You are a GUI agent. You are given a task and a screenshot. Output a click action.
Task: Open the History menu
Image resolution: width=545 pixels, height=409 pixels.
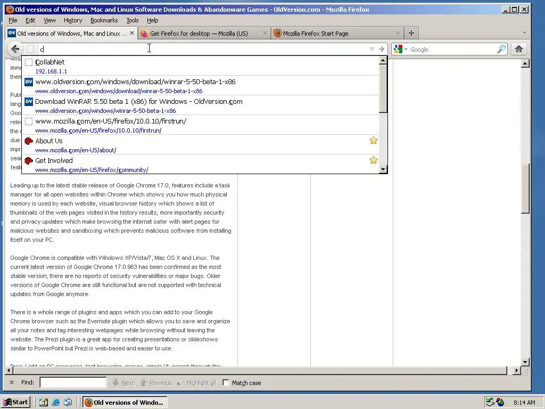[73, 20]
